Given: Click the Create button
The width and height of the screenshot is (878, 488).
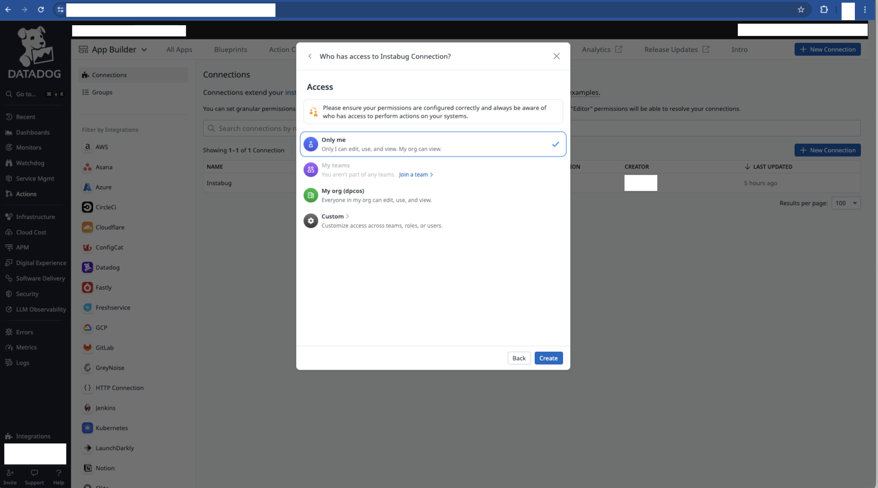Looking at the screenshot, I should click(x=548, y=358).
